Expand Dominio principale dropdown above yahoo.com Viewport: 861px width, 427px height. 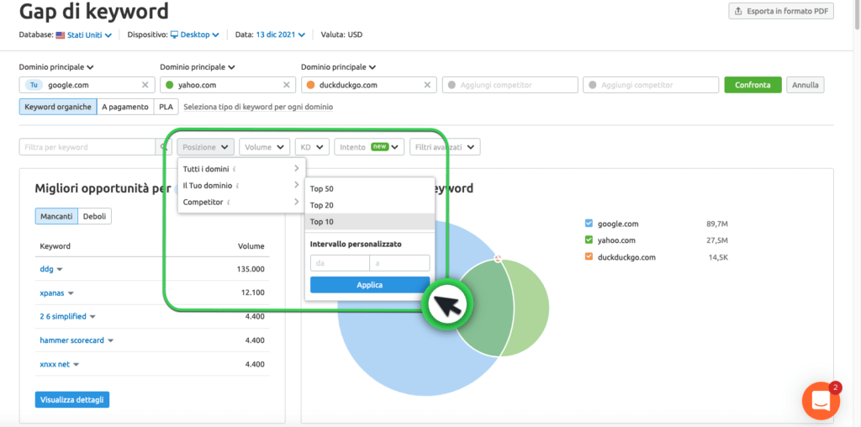(198, 67)
